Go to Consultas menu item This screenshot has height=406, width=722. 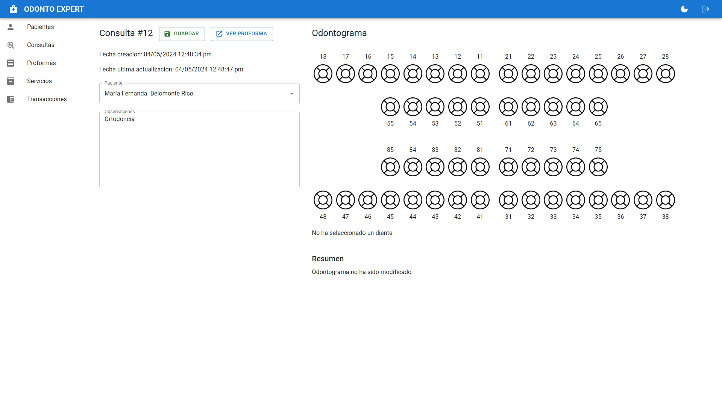click(41, 45)
